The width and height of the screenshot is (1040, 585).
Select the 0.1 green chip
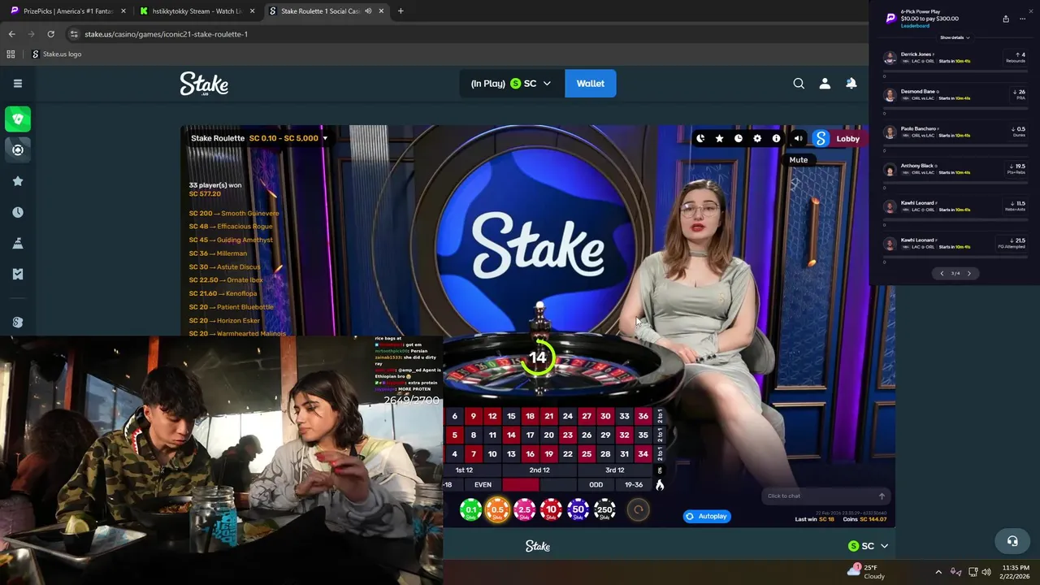tap(471, 510)
